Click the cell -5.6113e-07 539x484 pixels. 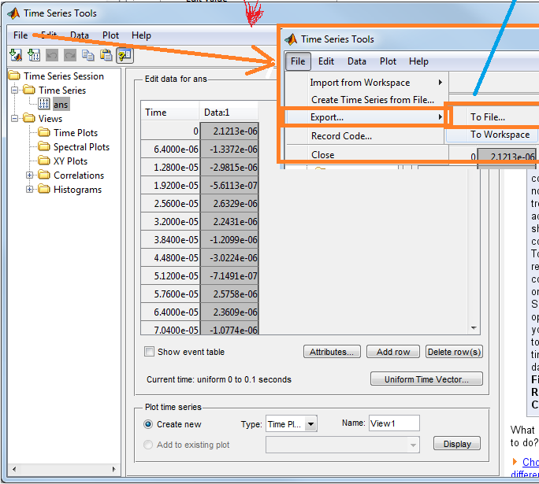(x=229, y=186)
